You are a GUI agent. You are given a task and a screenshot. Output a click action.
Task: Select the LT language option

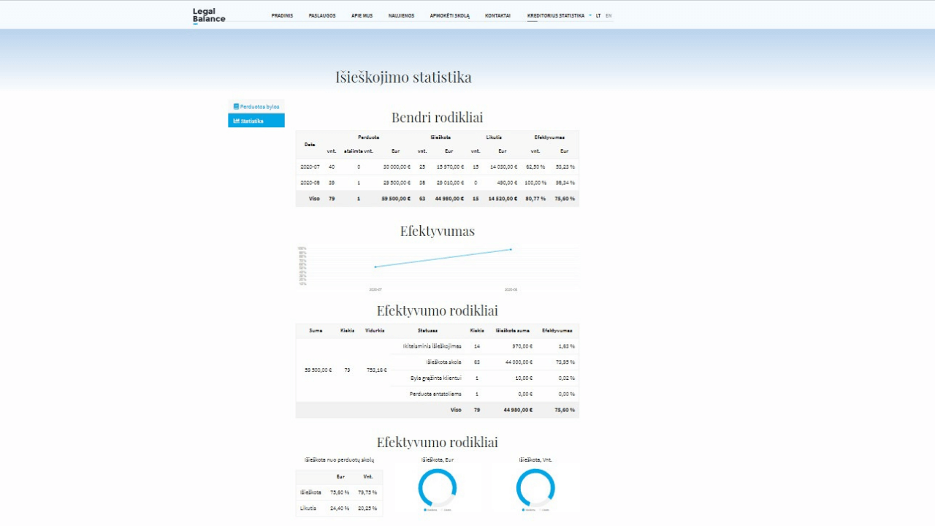pos(598,15)
